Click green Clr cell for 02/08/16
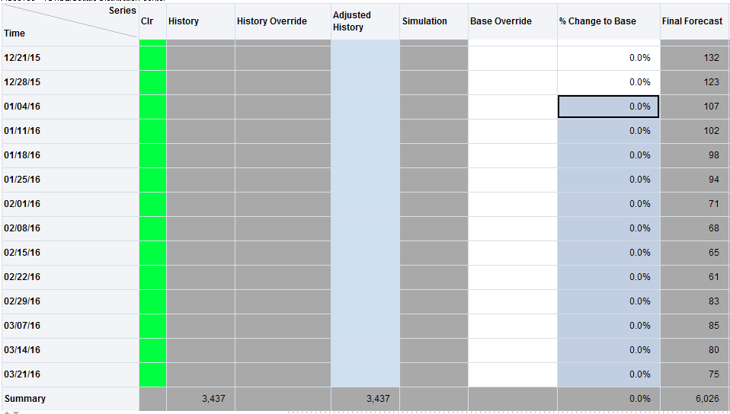 pos(152,228)
